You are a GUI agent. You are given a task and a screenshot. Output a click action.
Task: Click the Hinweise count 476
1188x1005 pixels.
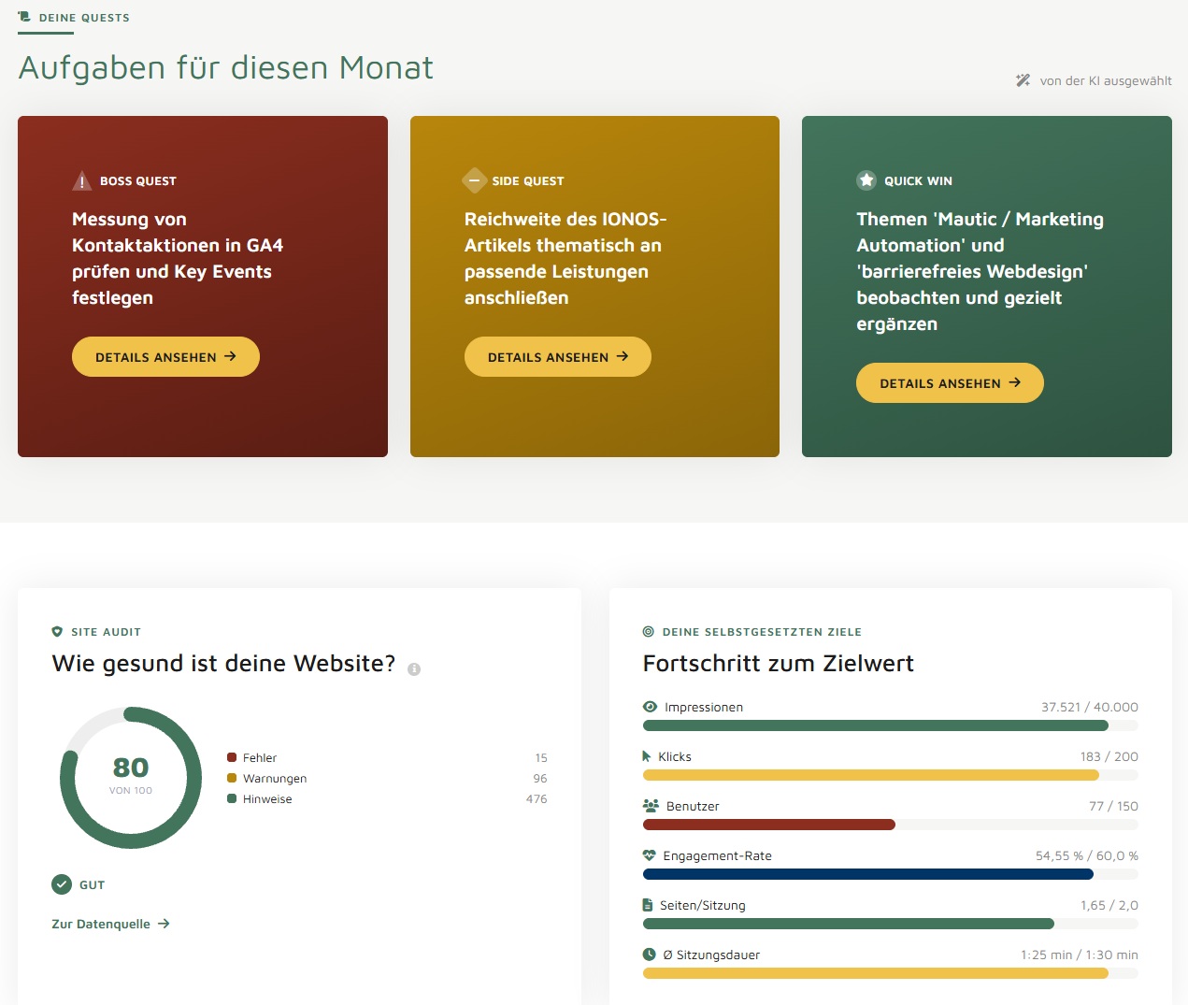[537, 798]
